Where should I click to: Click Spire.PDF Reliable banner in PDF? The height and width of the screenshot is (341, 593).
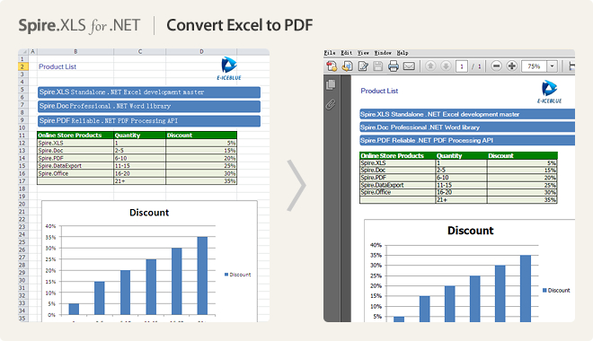click(x=467, y=140)
